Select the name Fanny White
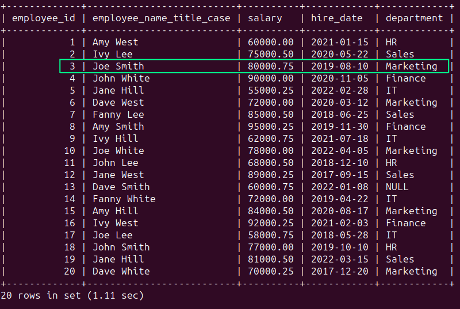Image resolution: width=460 pixels, height=309 pixels. click(x=124, y=199)
